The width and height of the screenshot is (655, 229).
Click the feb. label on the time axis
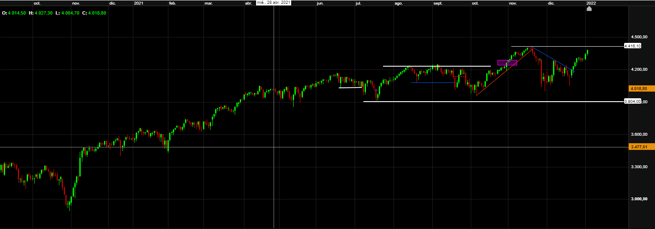pos(172,3)
